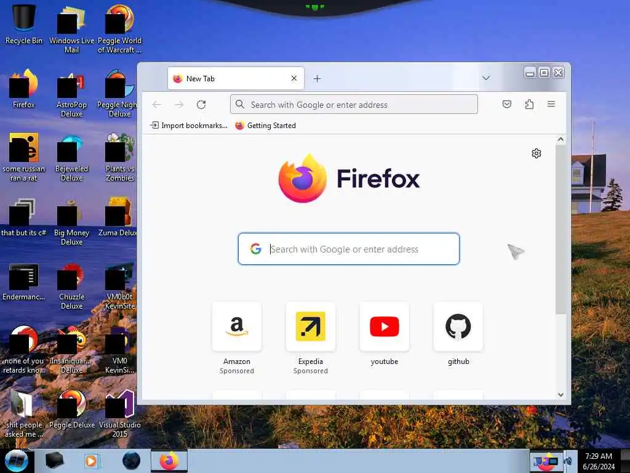Click the Firefox taskbar button
The image size is (630, 473).
pos(169,461)
